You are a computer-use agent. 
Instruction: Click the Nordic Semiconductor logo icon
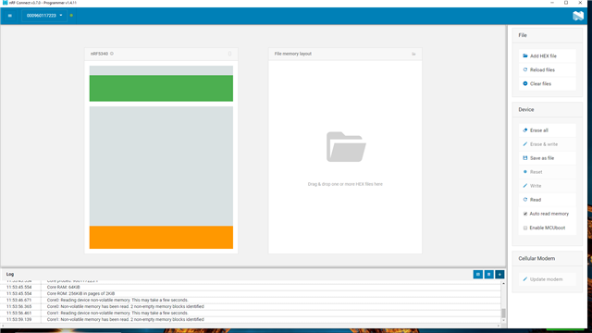pos(578,16)
